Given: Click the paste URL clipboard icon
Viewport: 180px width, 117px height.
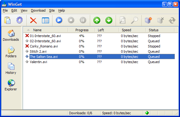Looking at the screenshot, I should click(x=7, y=20).
